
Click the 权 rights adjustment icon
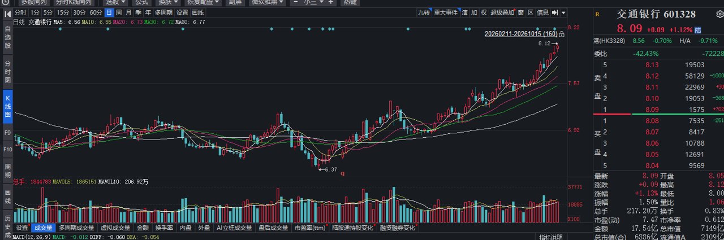pos(484,12)
